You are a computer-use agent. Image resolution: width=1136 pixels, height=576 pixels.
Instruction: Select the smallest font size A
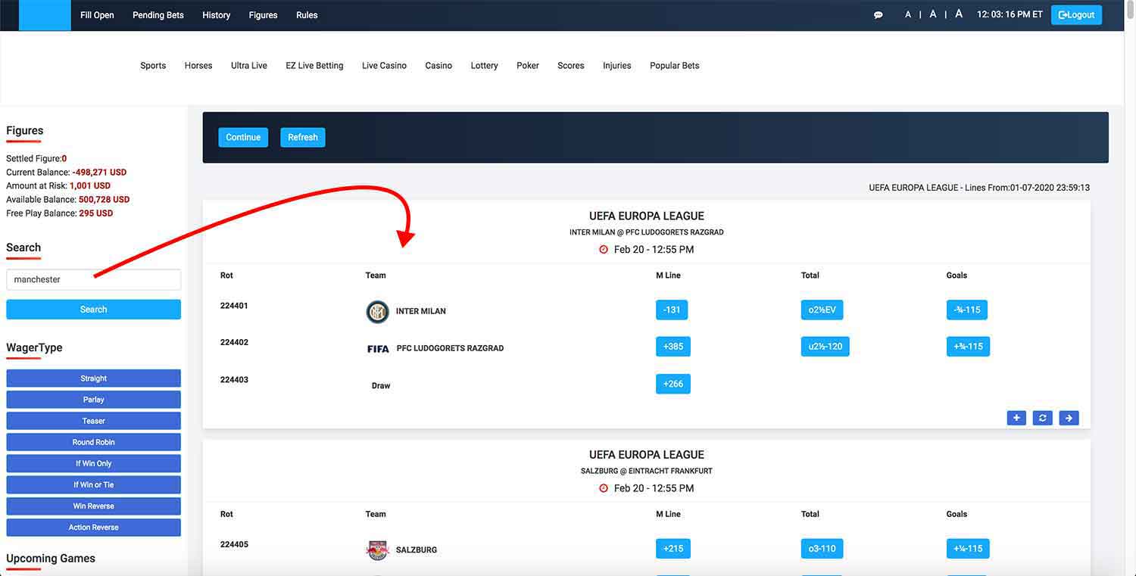[908, 15]
